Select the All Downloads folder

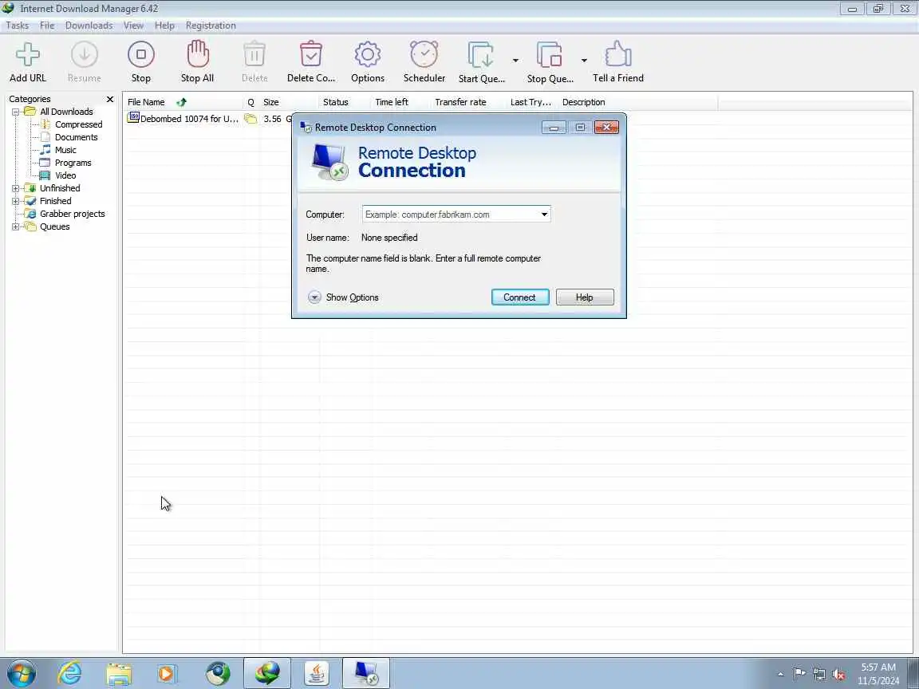coord(66,112)
